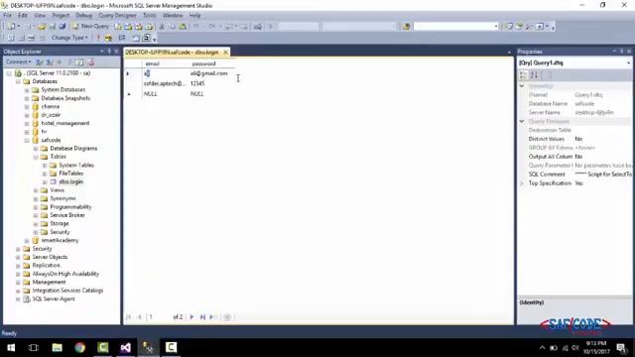Expand the Programmability folder node

point(36,207)
